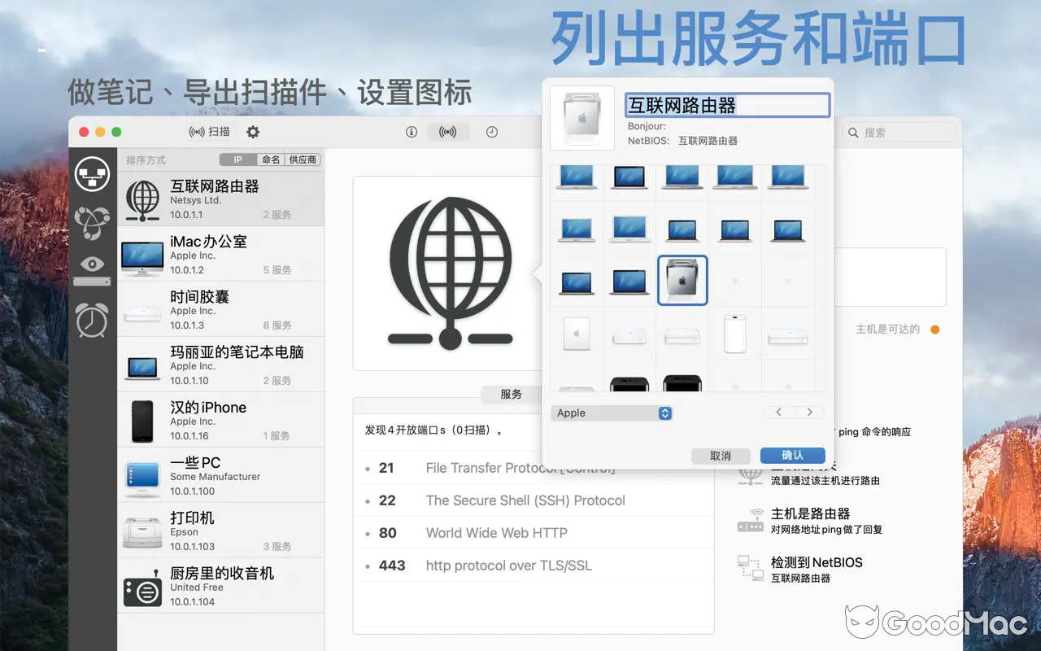Switch to the 服务 tab
The width and height of the screenshot is (1041, 651).
pyautogui.click(x=510, y=395)
